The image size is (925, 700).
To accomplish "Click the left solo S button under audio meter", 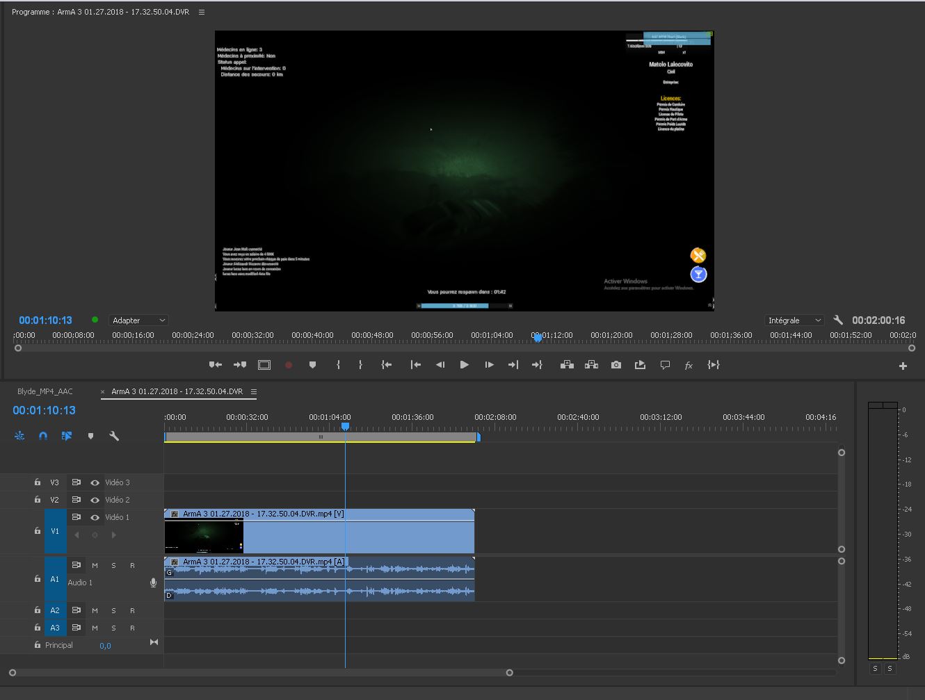I will tap(876, 669).
